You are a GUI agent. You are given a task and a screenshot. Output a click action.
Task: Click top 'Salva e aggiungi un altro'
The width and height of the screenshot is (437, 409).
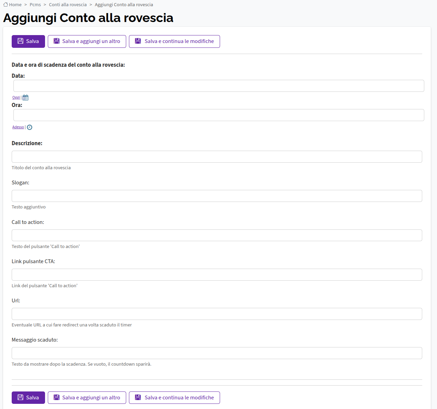click(87, 41)
